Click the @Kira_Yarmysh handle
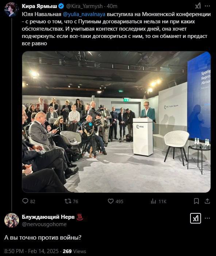 [x=84, y=6]
